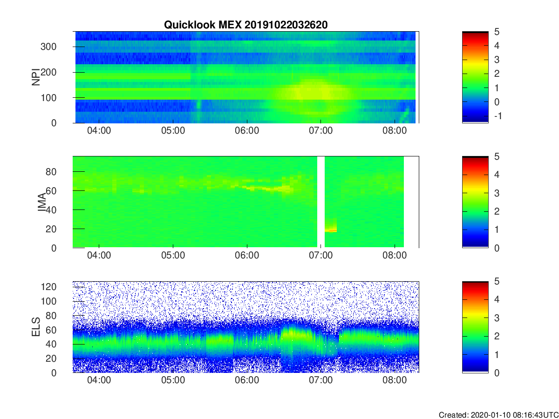The width and height of the screenshot is (559, 419).
Task: Select the IMA y-axis label
Action: pos(42,203)
